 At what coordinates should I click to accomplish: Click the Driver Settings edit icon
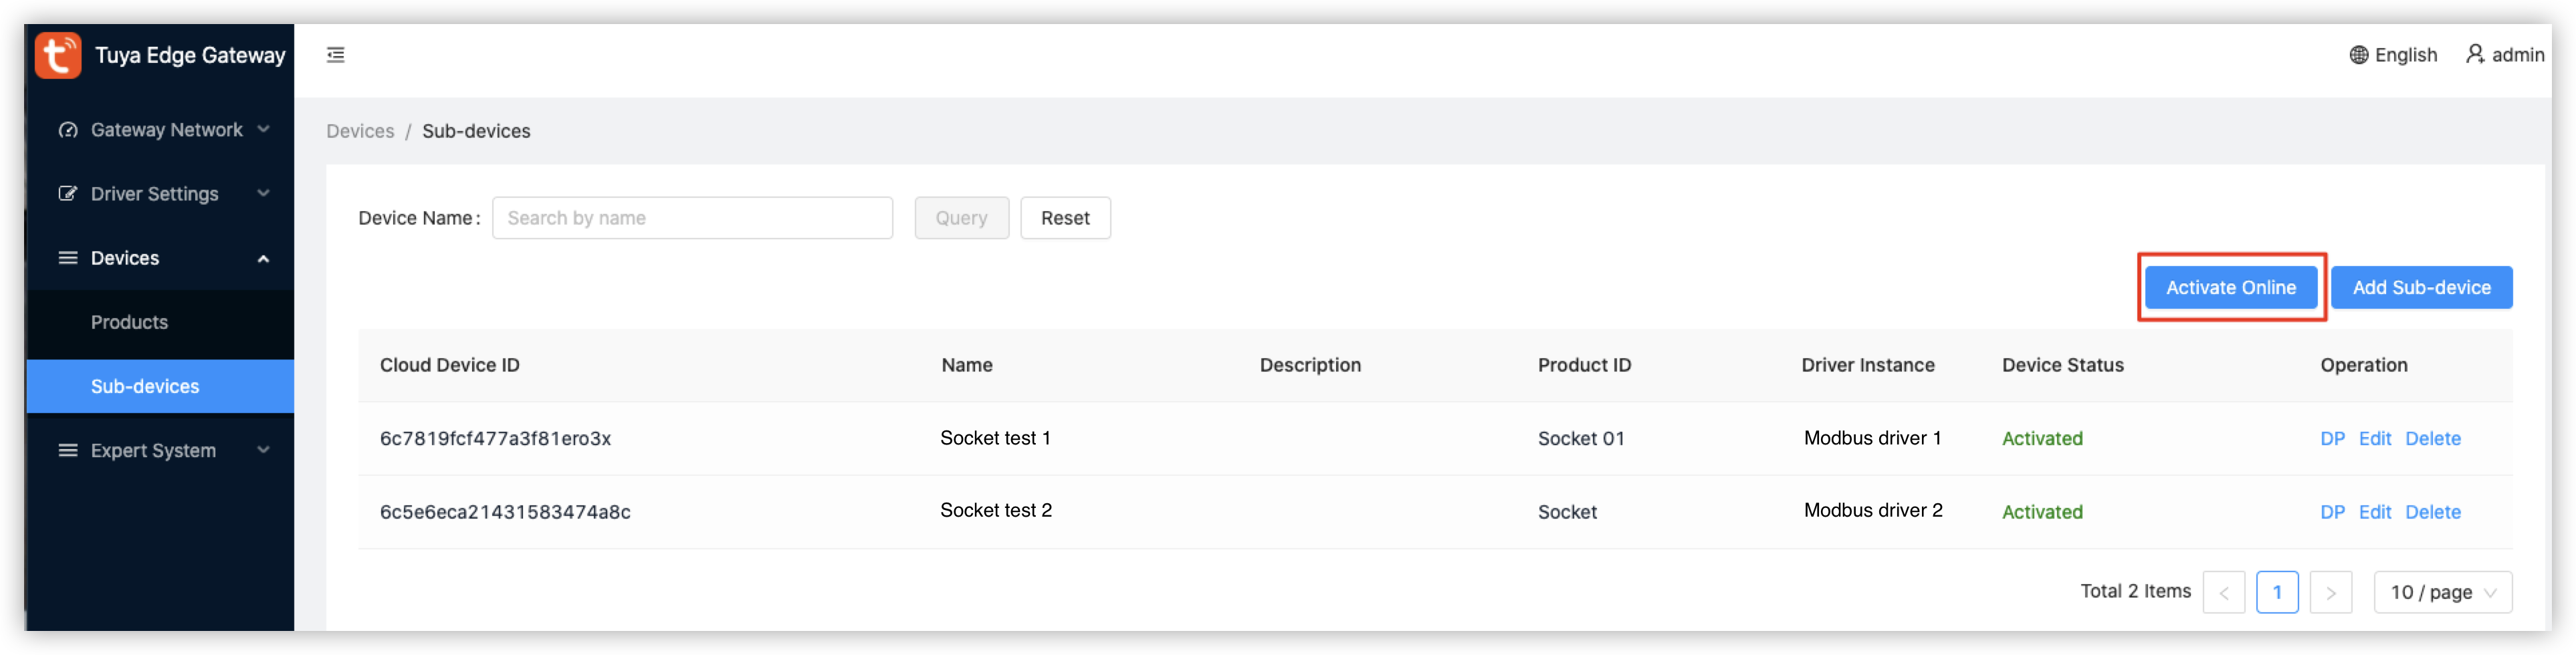[x=68, y=194]
